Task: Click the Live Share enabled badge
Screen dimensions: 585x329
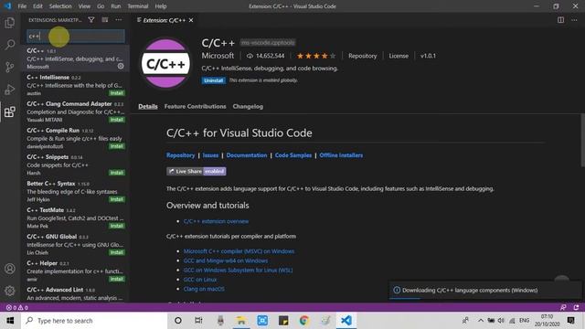Action: tap(197, 171)
